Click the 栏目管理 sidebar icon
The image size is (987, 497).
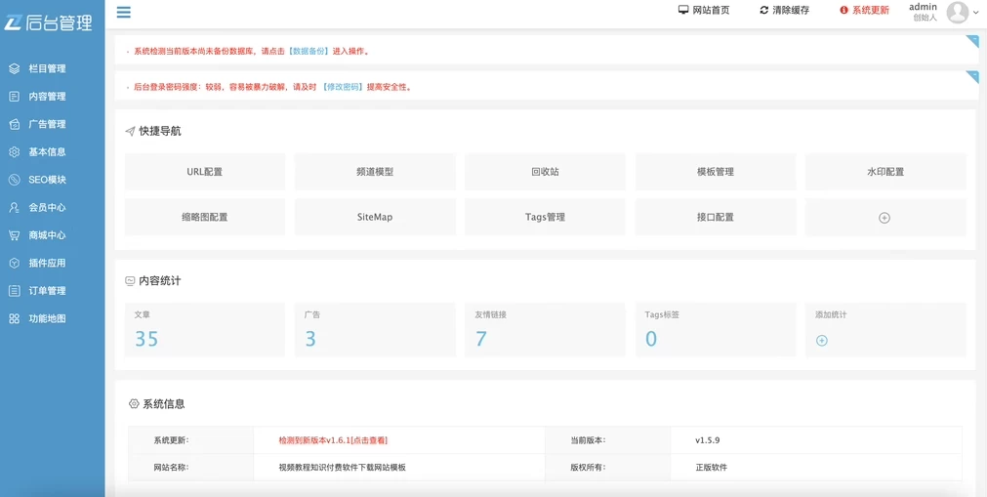[x=15, y=69]
